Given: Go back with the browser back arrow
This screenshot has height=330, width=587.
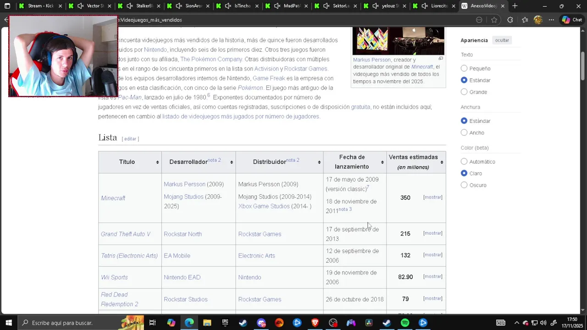Looking at the screenshot, I should (6, 20).
